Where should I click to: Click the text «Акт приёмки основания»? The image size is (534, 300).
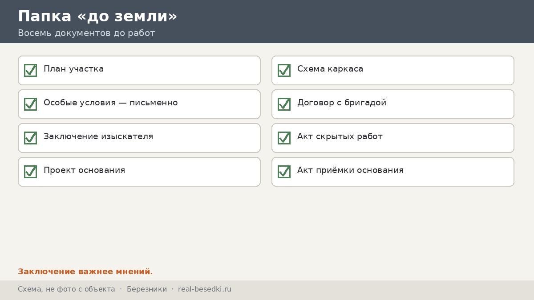pos(350,170)
